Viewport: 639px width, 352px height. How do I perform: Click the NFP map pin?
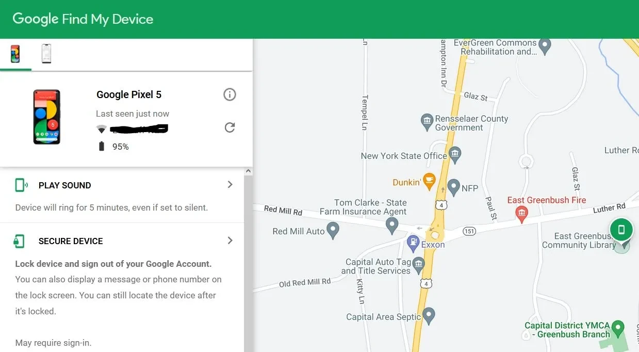453,187
